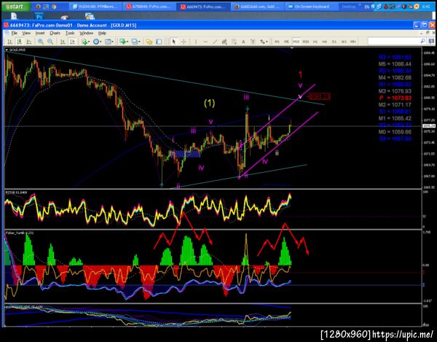437x342 pixels.
Task: Select the M15 timeframe button
Action: tap(296, 42)
